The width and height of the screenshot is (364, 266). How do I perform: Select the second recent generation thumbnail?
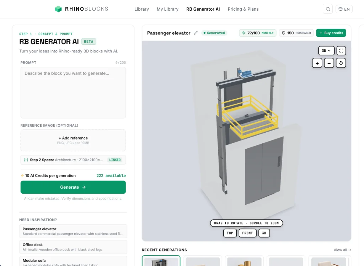pyautogui.click(x=203, y=261)
